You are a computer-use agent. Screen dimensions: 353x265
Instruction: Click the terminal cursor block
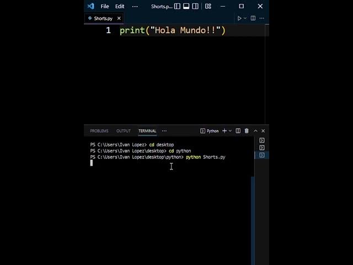[x=92, y=163]
